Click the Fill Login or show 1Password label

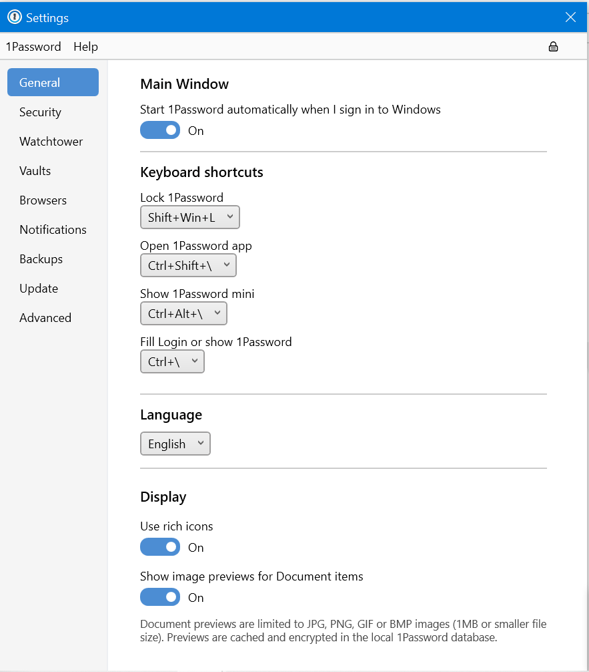click(215, 341)
